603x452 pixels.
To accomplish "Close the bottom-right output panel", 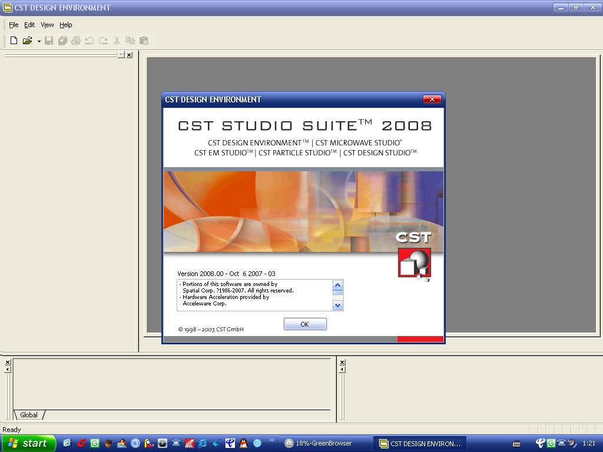I will click(342, 362).
